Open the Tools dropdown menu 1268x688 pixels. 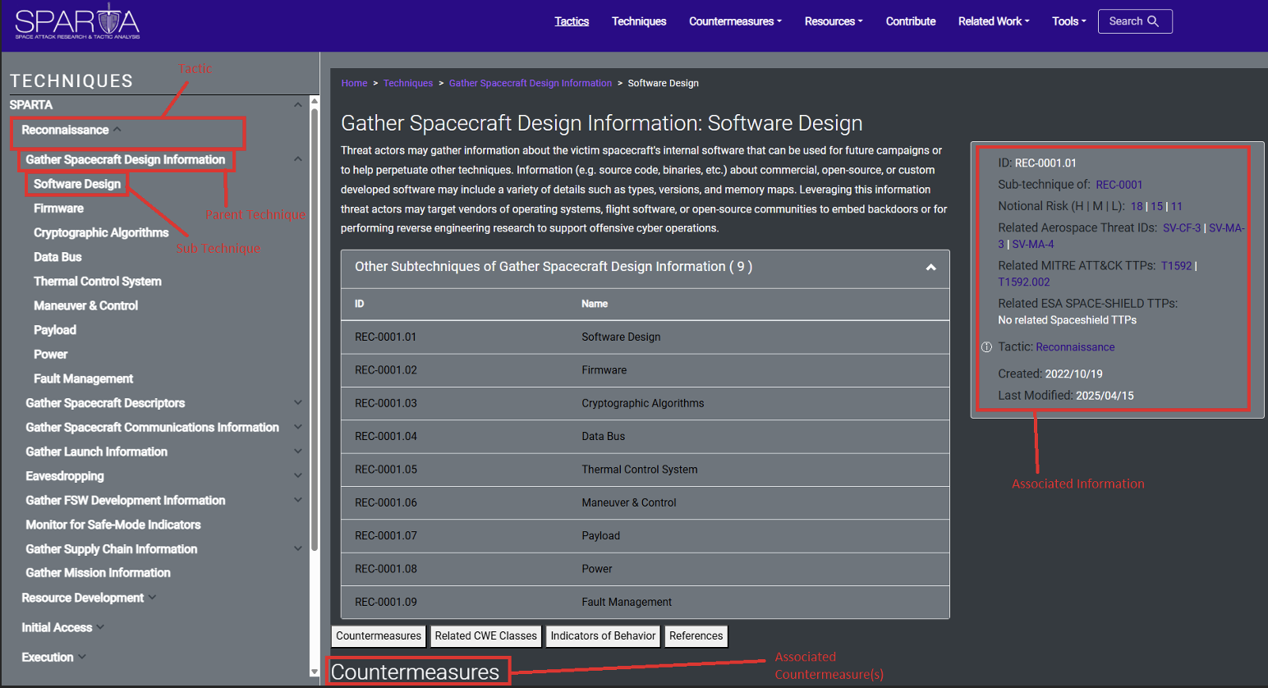click(x=1068, y=21)
